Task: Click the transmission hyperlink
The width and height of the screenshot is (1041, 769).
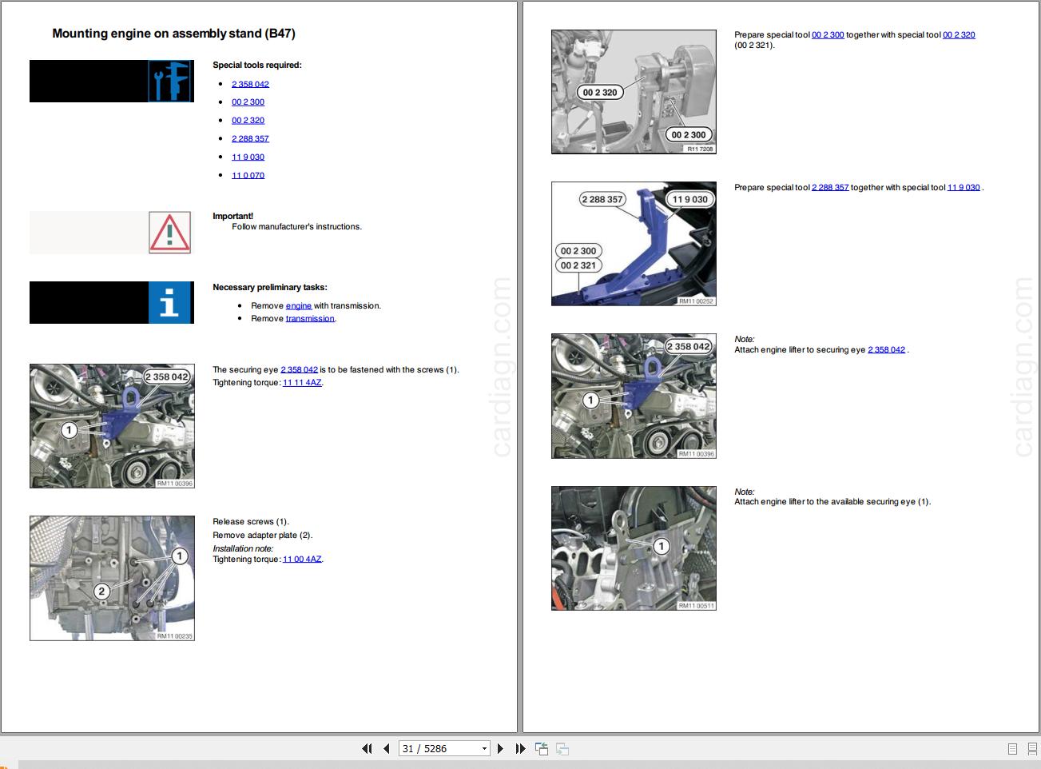Action: coord(311,318)
